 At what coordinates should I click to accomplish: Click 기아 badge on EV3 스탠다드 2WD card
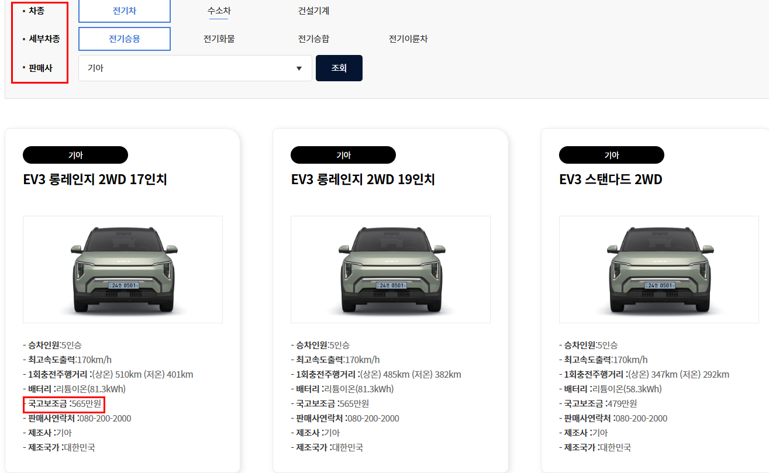(x=612, y=155)
